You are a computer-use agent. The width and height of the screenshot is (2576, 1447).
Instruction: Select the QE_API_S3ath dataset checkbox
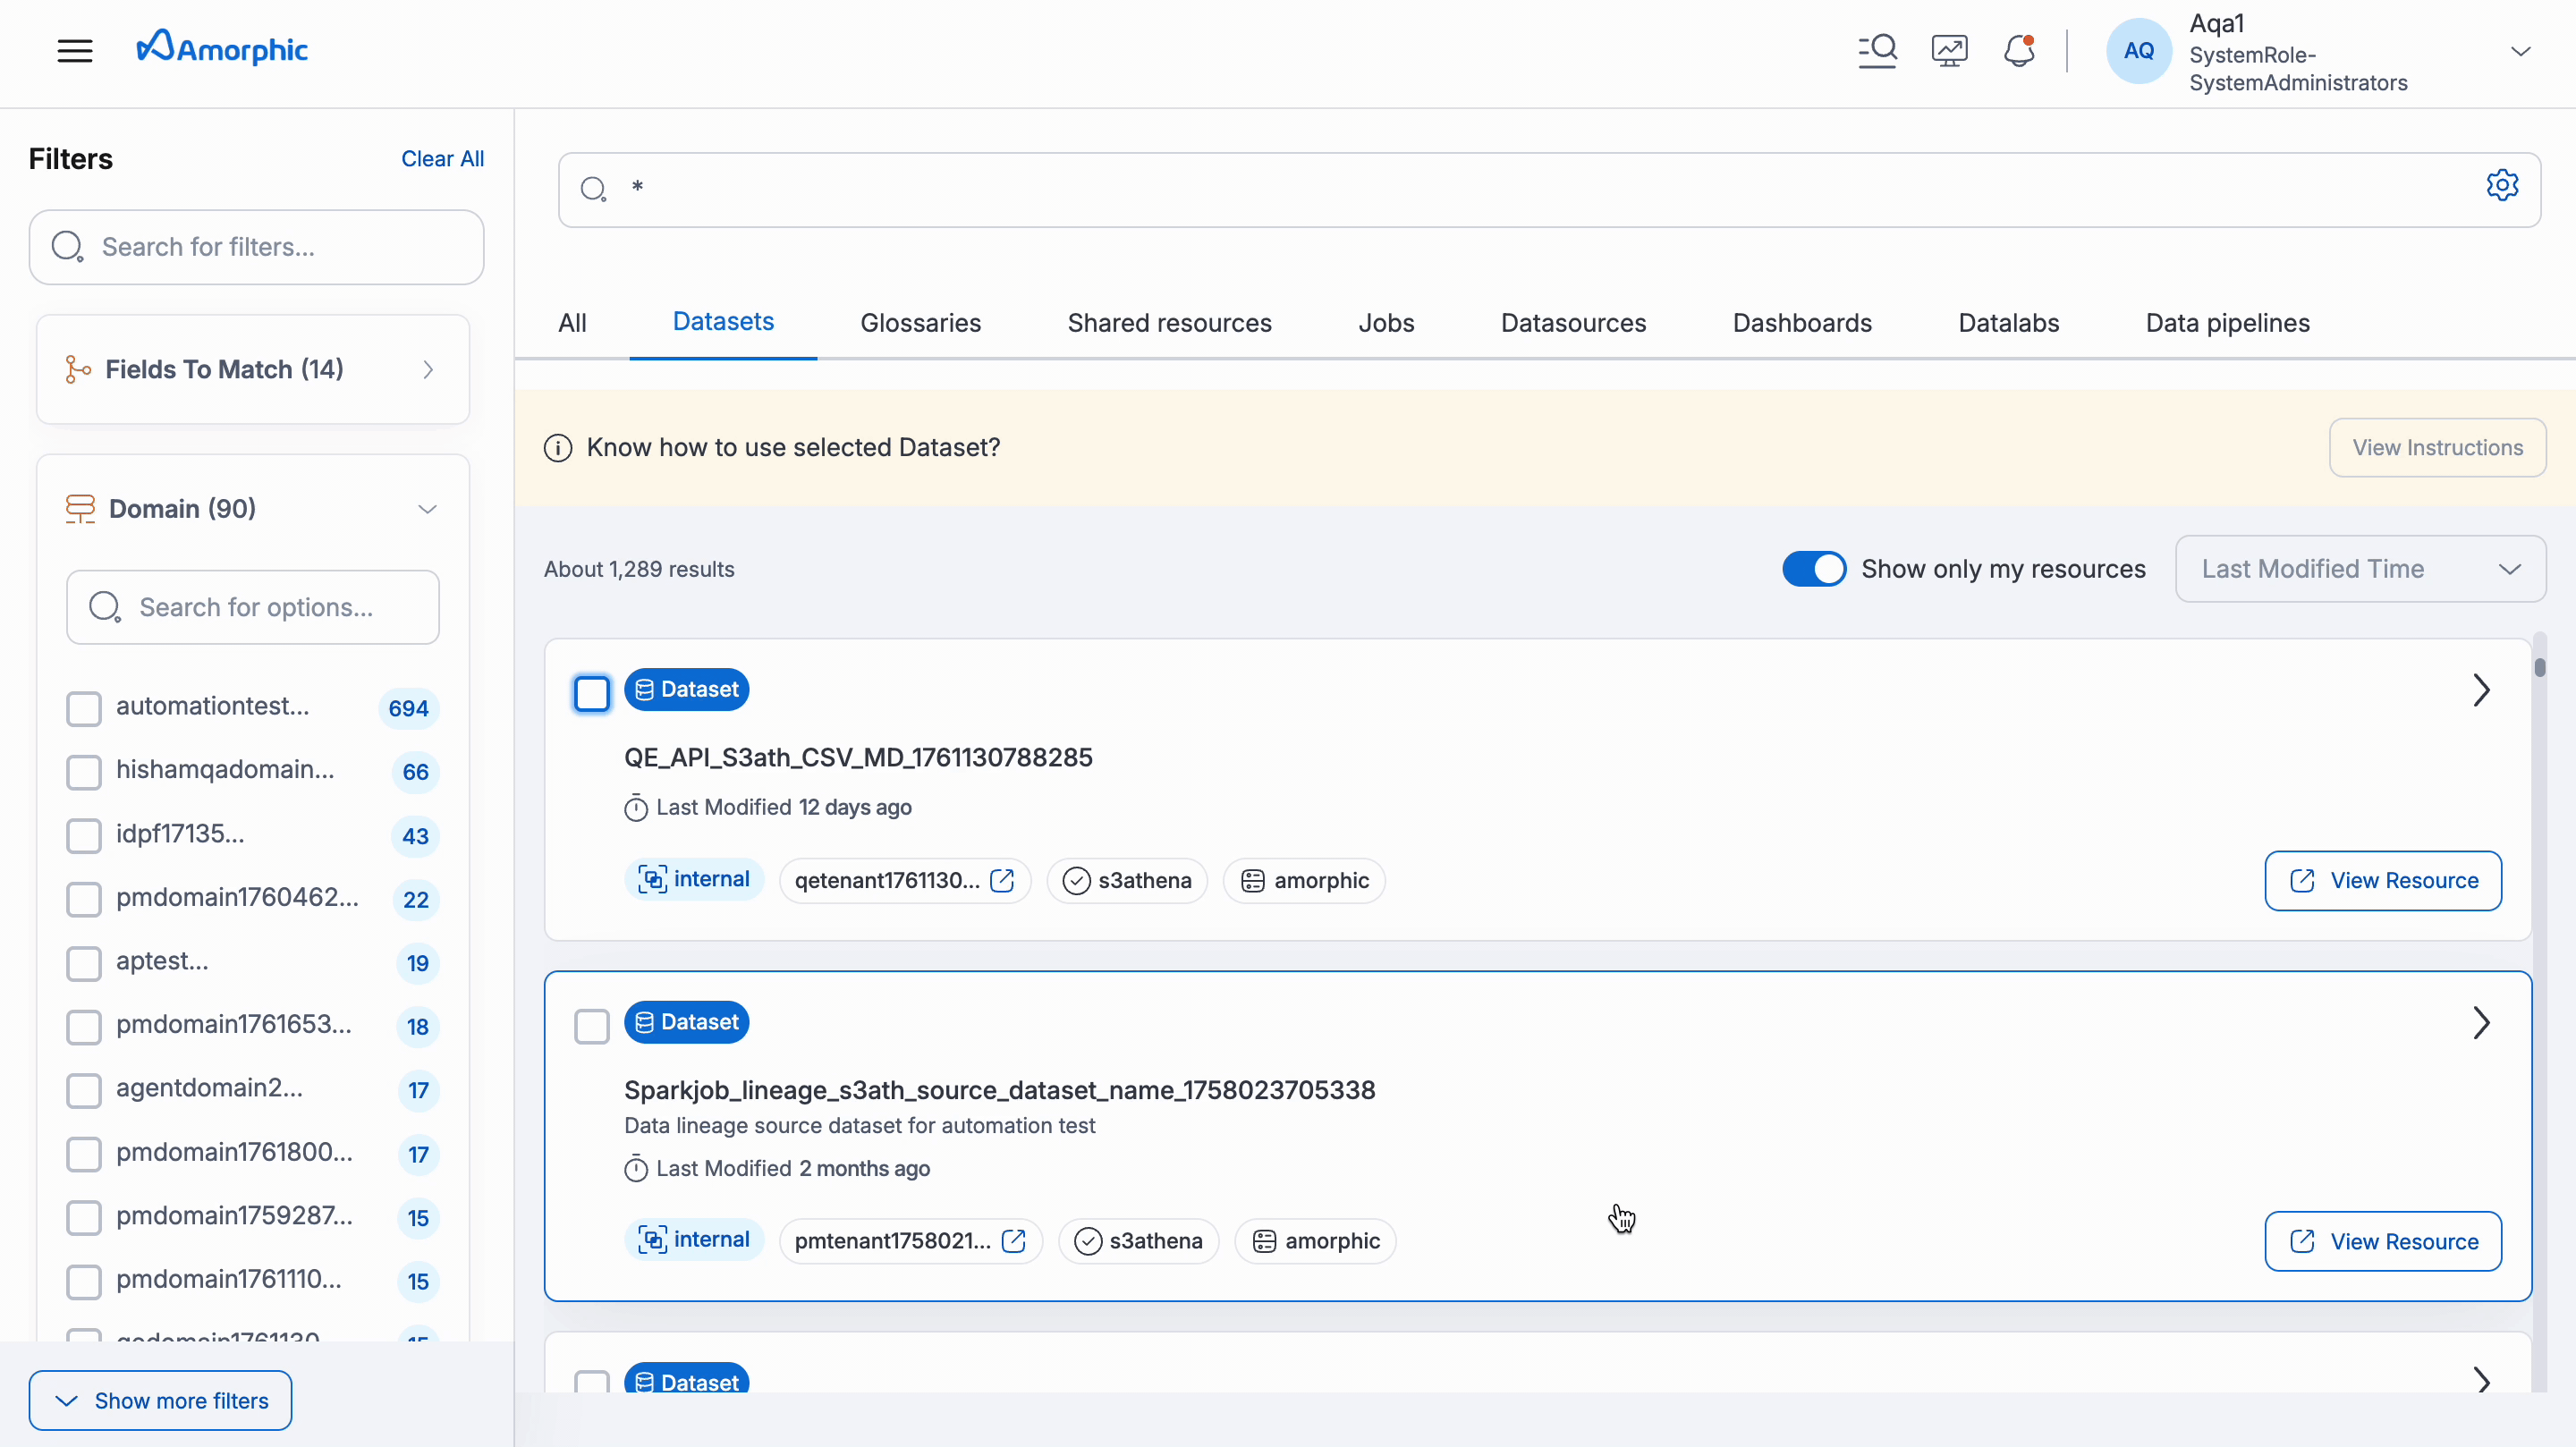[591, 692]
